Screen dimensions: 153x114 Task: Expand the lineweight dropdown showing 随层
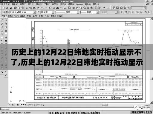[97, 12]
